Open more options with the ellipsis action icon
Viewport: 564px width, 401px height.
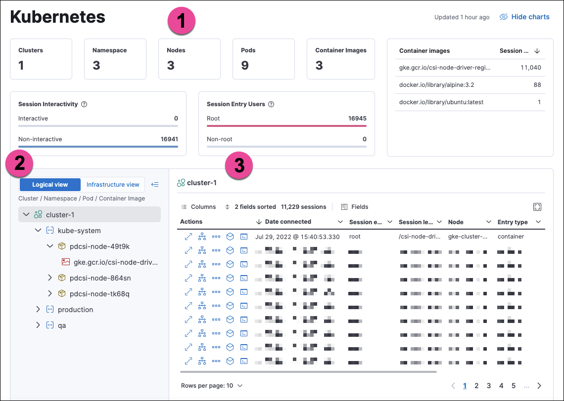(x=216, y=237)
